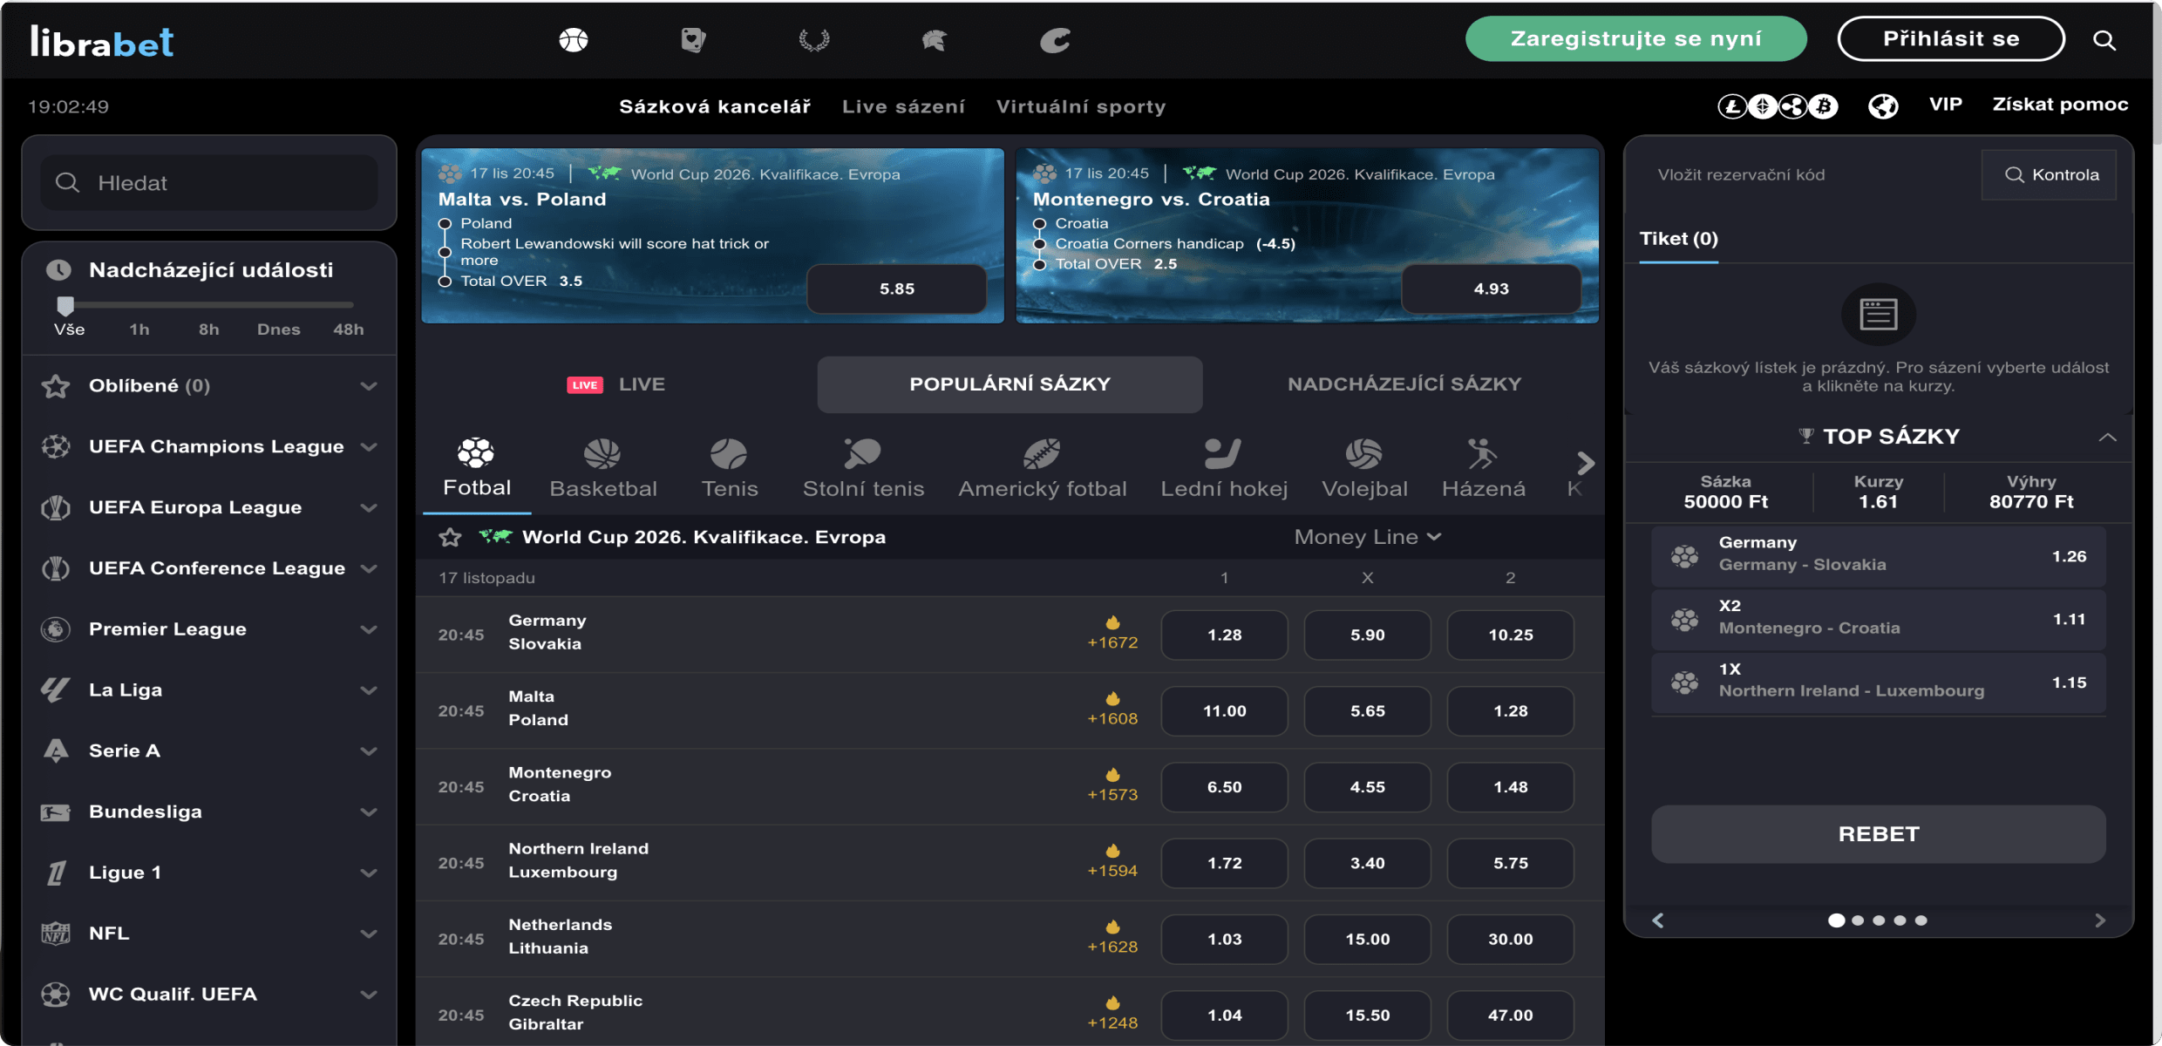2162x1046 pixels.
Task: Collapse the TOP SÁZKY panel
Action: tap(2107, 437)
